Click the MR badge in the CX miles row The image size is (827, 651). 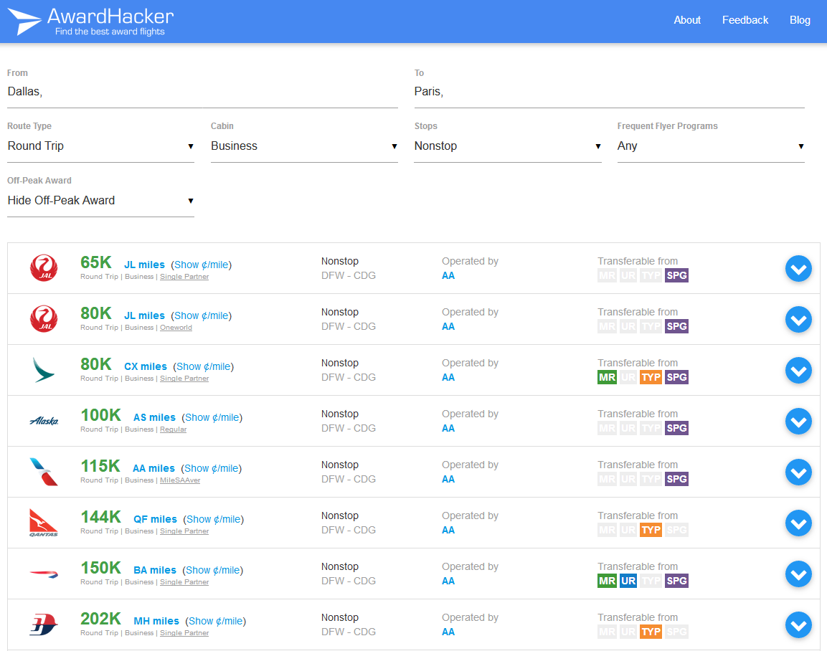point(607,377)
